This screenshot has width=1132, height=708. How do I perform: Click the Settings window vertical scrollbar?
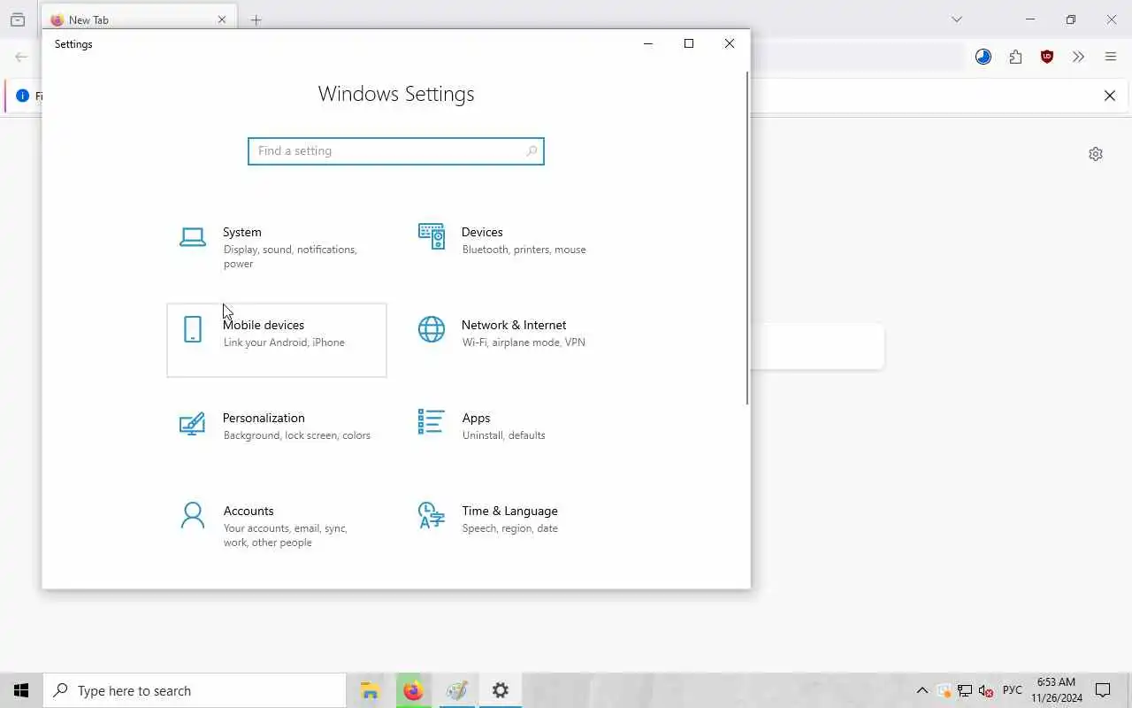[747, 239]
